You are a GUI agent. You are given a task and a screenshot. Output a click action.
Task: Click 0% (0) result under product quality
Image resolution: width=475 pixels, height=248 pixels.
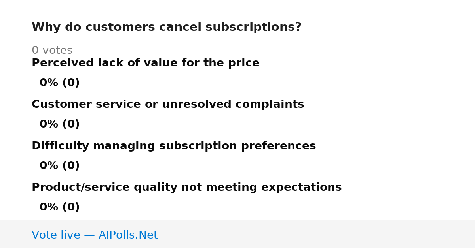point(59,207)
